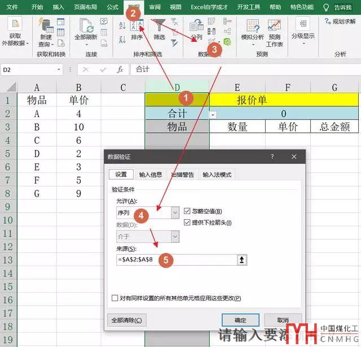This screenshot has width=361, height=347.
Task: Switch to the 公式 ribbon tab
Action: point(113,7)
